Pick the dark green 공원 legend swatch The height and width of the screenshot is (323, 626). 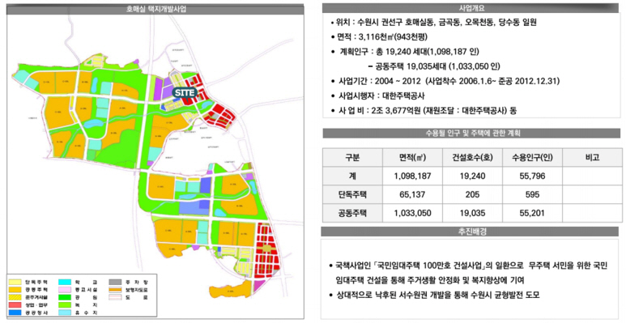coord(65,297)
